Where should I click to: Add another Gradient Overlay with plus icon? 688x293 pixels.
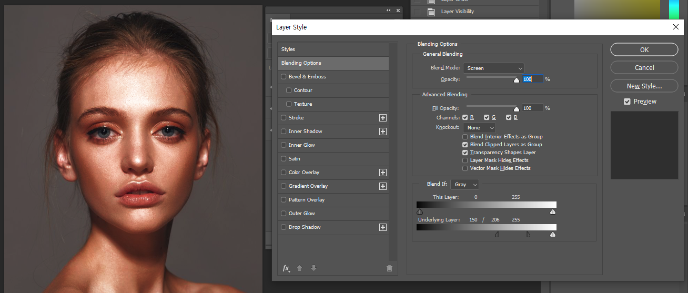click(x=383, y=186)
